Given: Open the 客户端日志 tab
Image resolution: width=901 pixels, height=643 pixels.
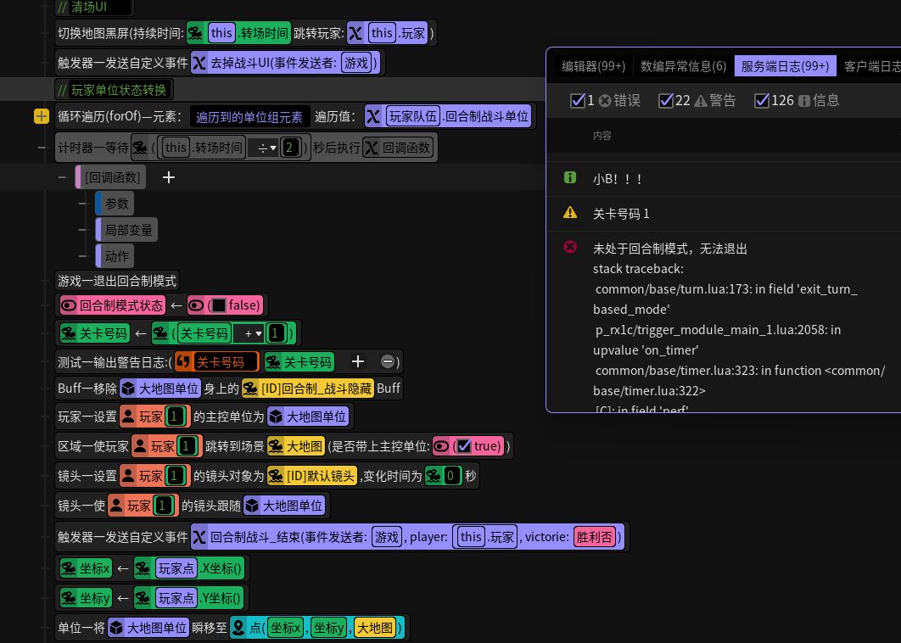Looking at the screenshot, I should coord(870,66).
